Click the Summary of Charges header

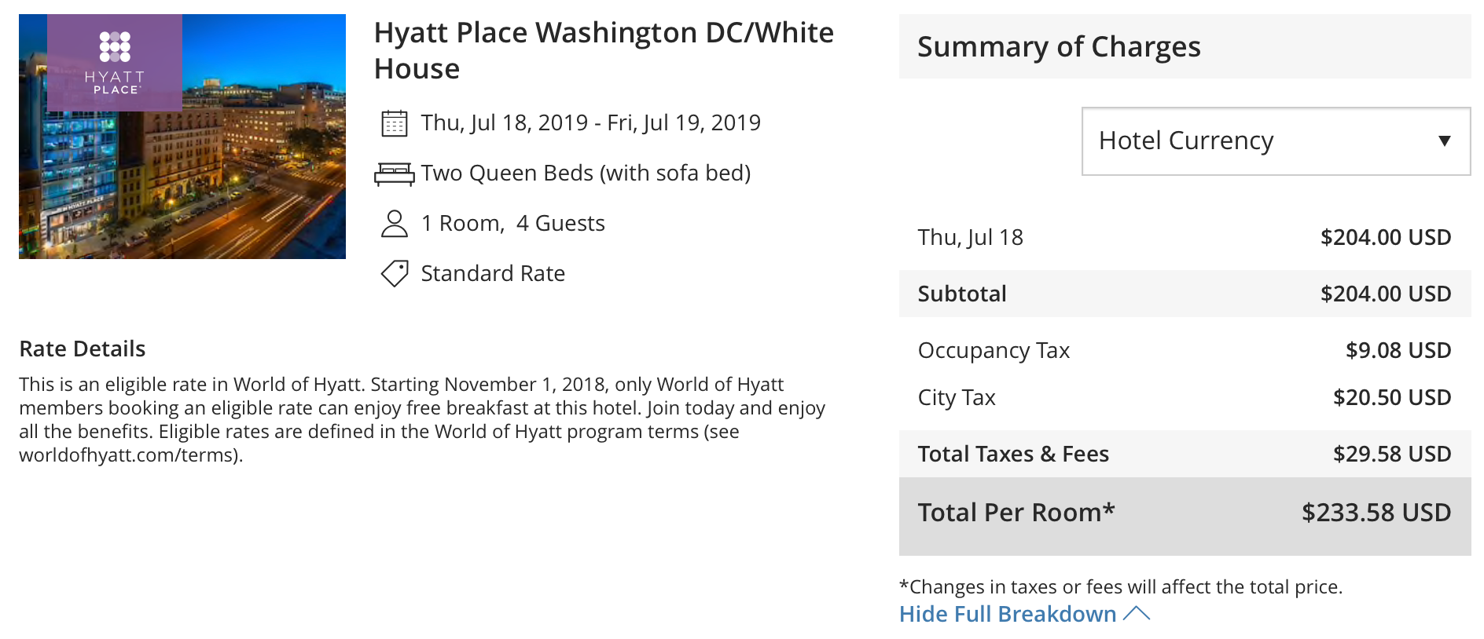(1185, 46)
